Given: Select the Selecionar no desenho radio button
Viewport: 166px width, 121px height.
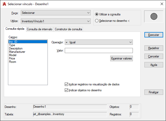Looking at the screenshot, I should click(97, 21).
